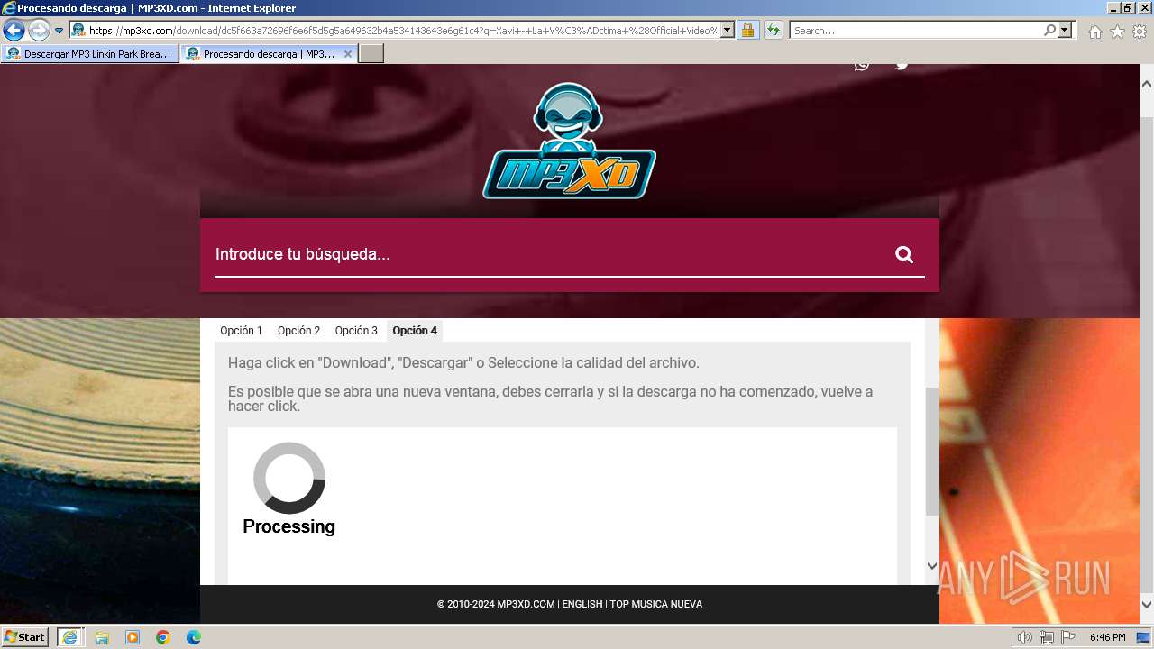Viewport: 1154px width, 649px height.
Task: Click the MP3XD robot logo
Action: 569,141
